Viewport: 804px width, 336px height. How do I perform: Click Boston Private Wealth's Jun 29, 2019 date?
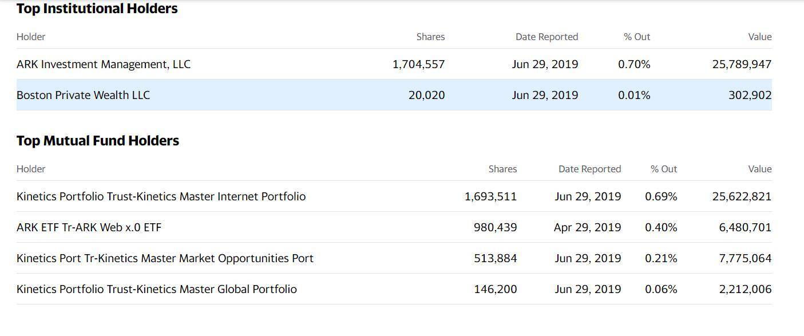click(545, 95)
